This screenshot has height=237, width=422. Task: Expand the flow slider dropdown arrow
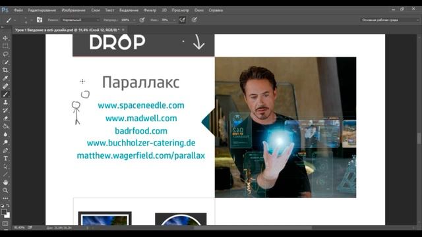pos(174,20)
